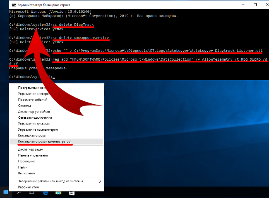Open "Управление компьютером" menu entry
The image size is (269, 198).
(x=56, y=130)
